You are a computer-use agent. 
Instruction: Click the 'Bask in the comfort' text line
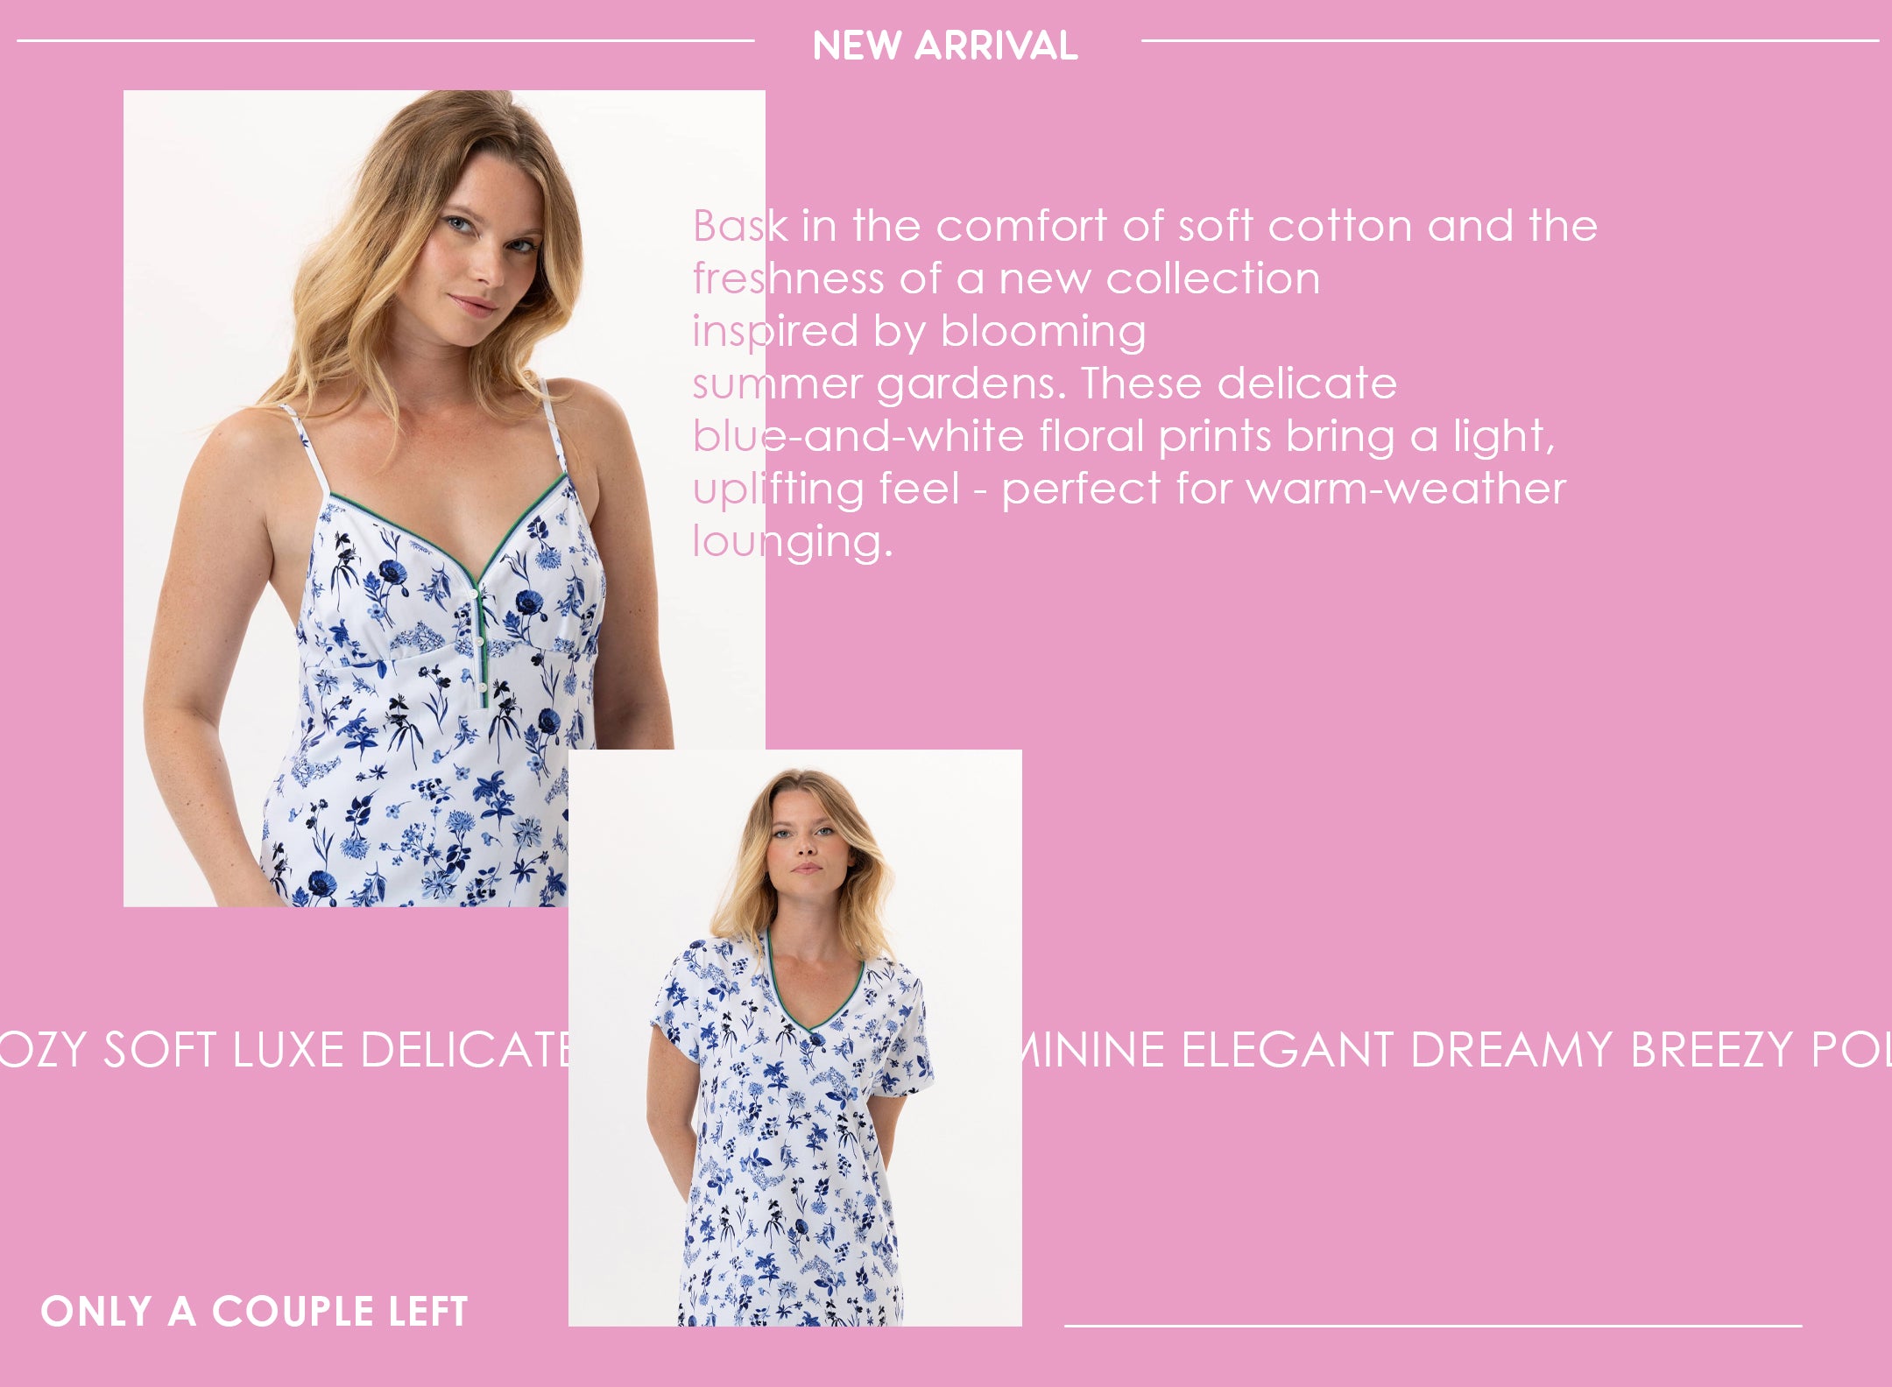1146,226
